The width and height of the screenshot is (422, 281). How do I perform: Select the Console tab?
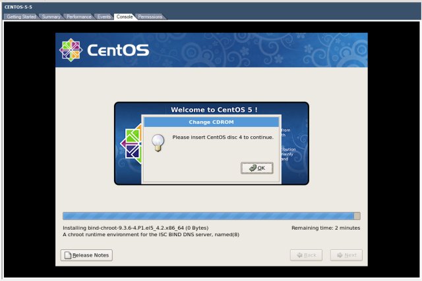[125, 16]
